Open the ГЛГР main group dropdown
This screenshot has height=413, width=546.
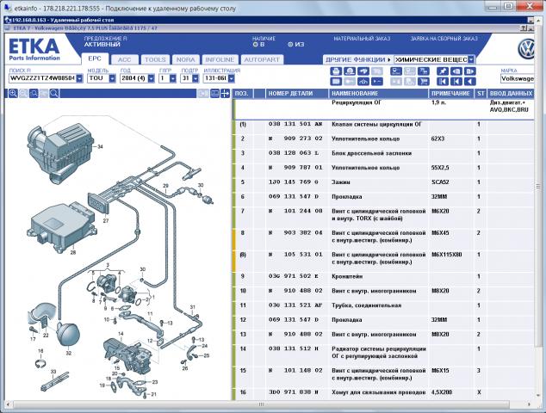pos(173,78)
